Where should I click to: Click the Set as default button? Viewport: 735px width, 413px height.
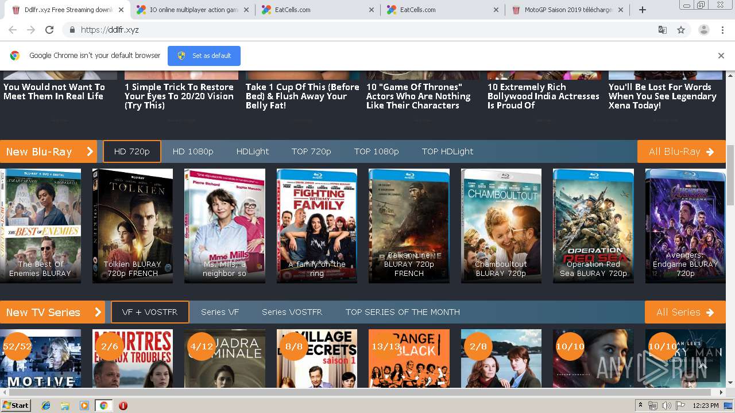coord(204,56)
